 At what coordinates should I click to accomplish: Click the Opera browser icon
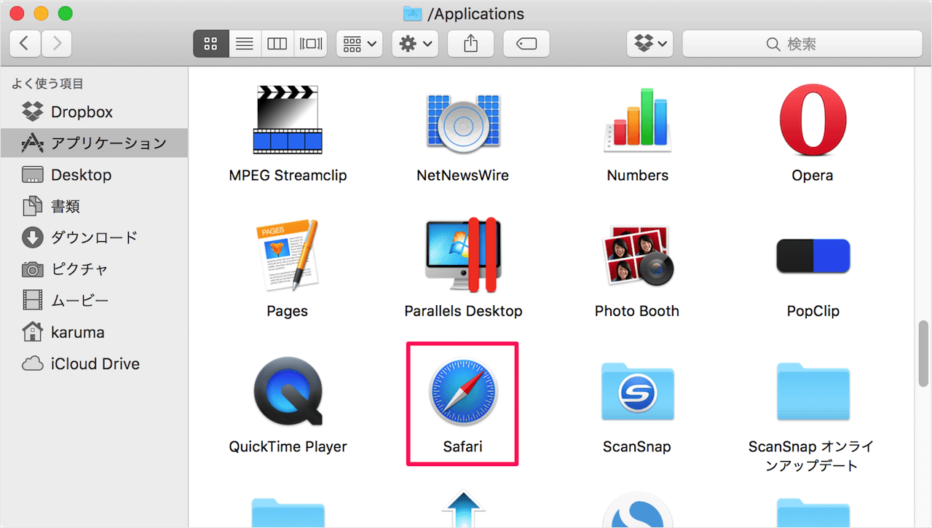813,120
